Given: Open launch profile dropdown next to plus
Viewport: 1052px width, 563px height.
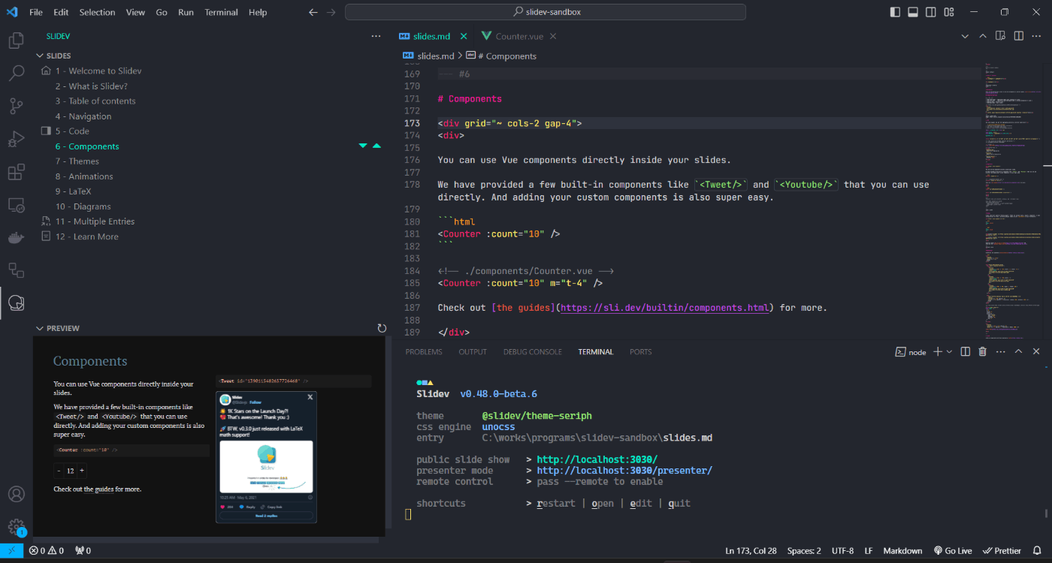Looking at the screenshot, I should tap(950, 351).
